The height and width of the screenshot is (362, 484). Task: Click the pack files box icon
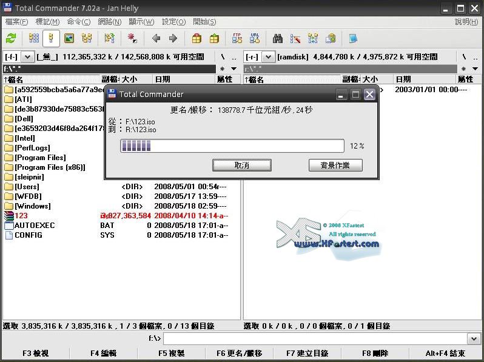(197, 38)
